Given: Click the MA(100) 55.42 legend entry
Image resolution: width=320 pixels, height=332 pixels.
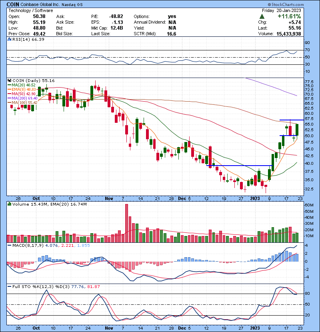Looking at the screenshot, I should [x=23, y=103].
